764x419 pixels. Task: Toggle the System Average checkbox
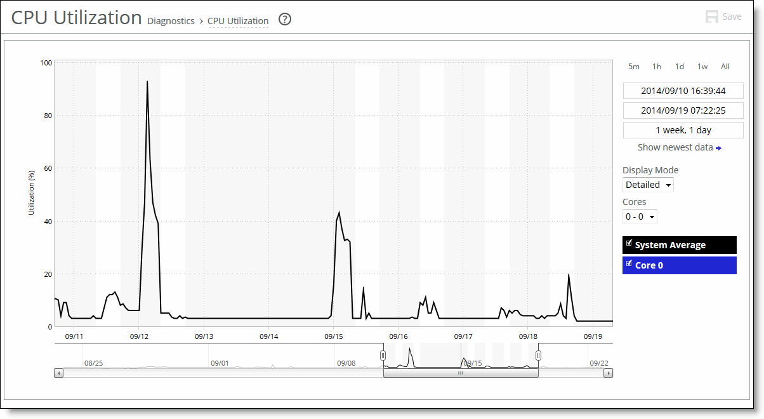(x=629, y=244)
